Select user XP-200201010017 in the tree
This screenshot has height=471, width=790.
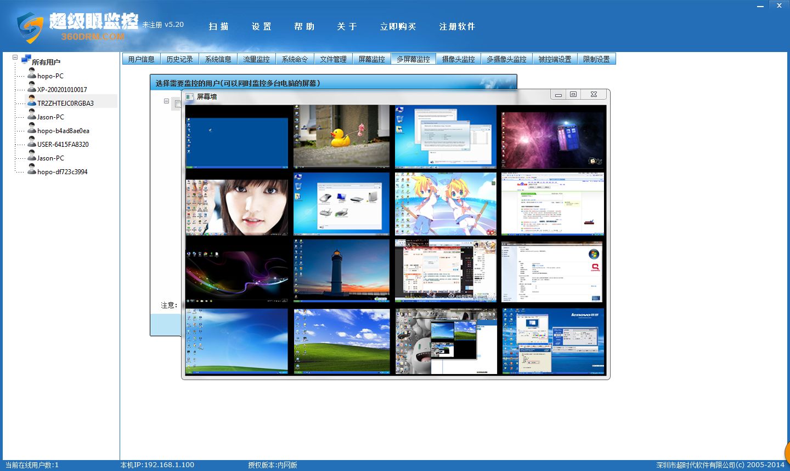tap(62, 90)
